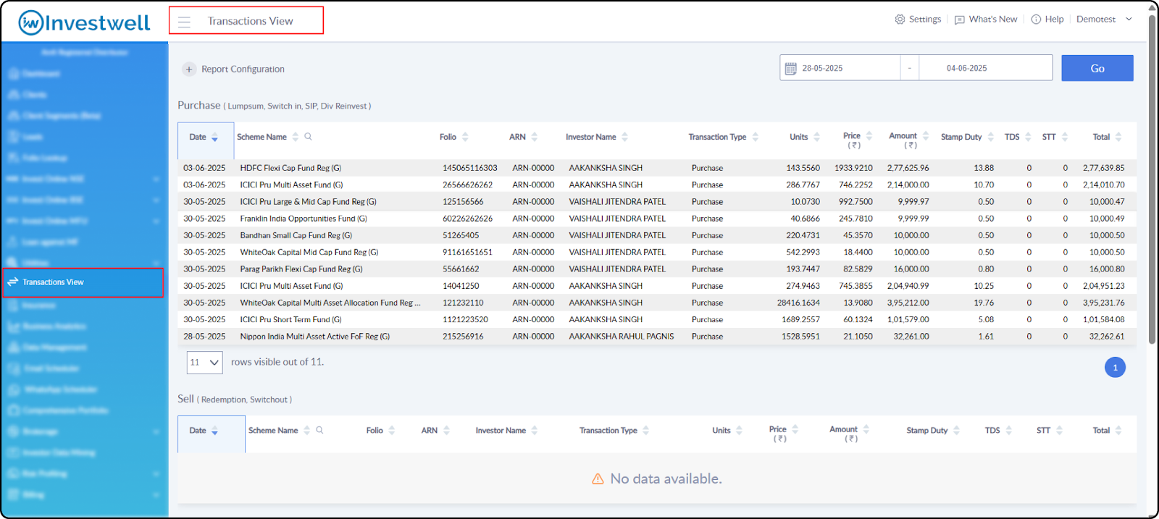Image resolution: width=1159 pixels, height=519 pixels.
Task: Open the hamburger menu beside Transactions View
Action: click(x=184, y=22)
